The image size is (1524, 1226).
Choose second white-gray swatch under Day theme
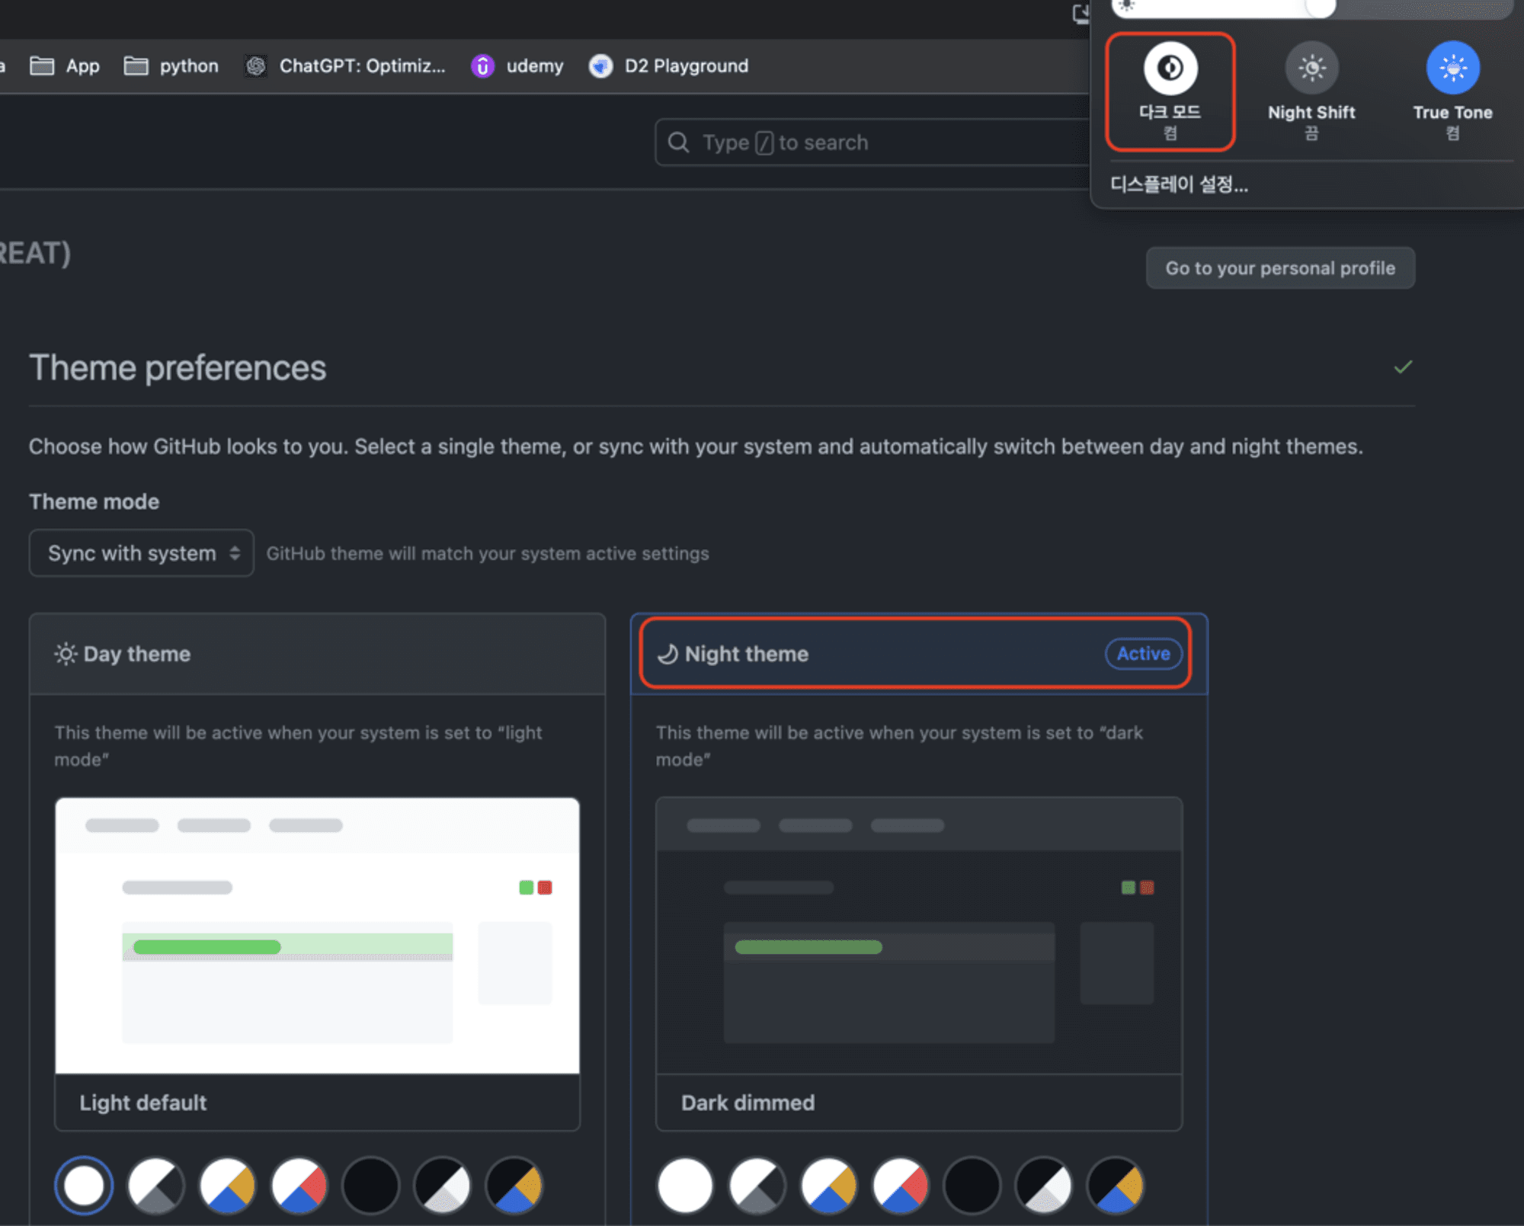pyautogui.click(x=155, y=1186)
